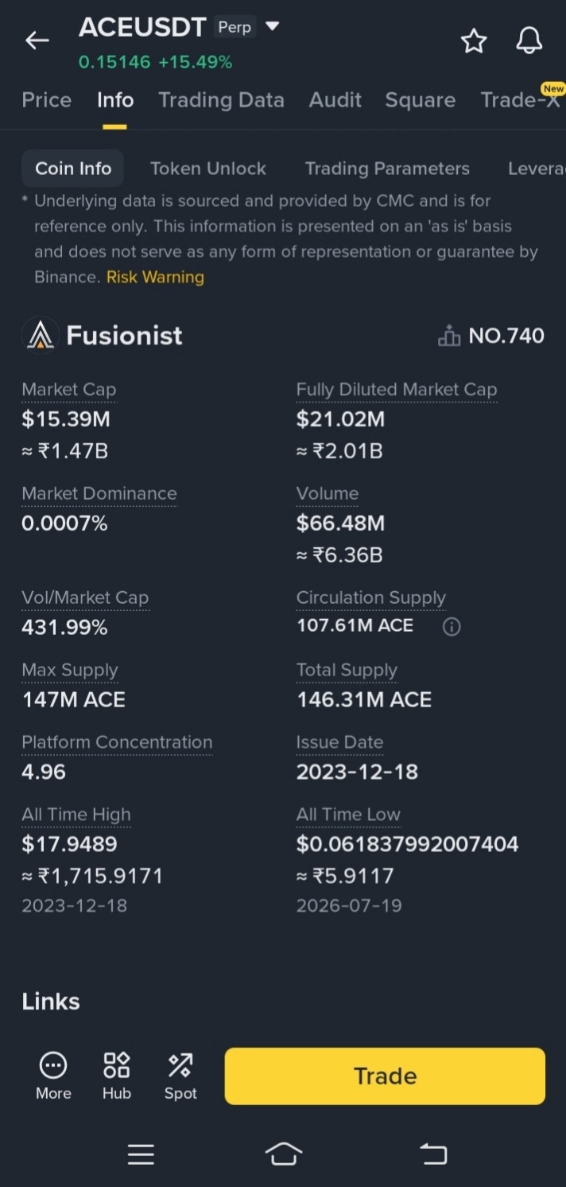Tap the Fusionist logo
Screen dimensions: 566x1187
pos(41,335)
